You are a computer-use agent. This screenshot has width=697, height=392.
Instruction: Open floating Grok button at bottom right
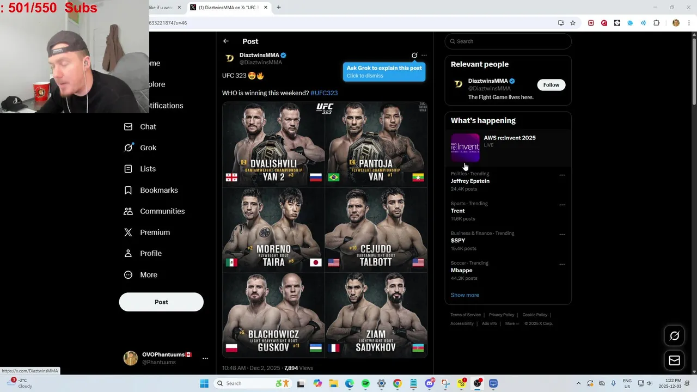pos(674,336)
